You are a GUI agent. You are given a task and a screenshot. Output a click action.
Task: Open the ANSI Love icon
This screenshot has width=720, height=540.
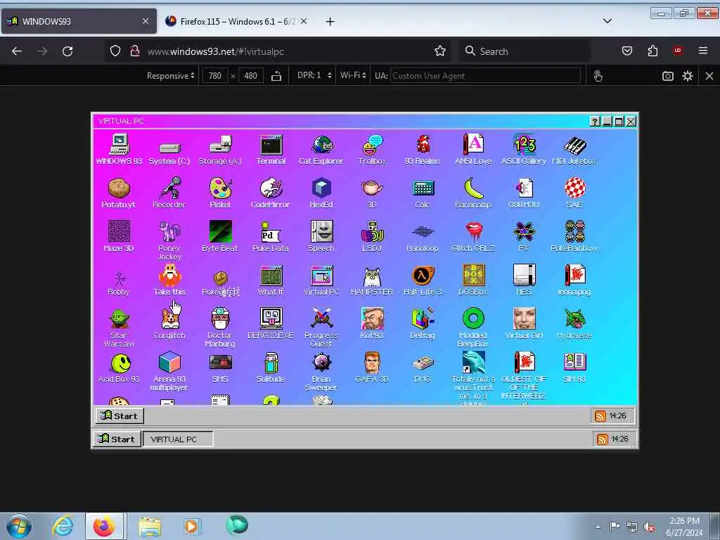click(473, 150)
